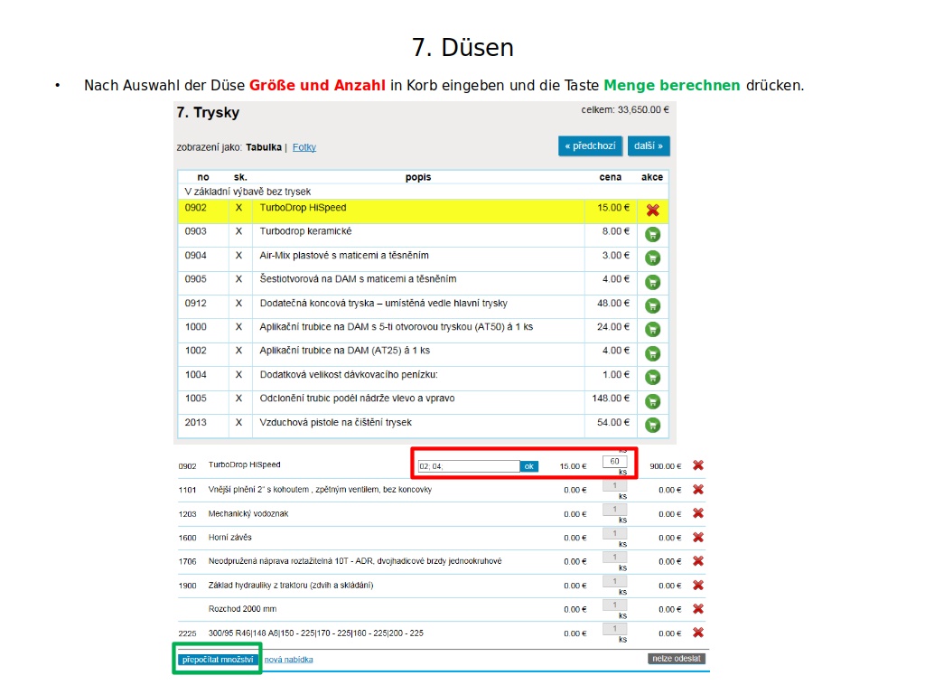The image size is (925, 694).
Task: Remove TurboDrop HiSpeed via red X in table
Action: (652, 210)
